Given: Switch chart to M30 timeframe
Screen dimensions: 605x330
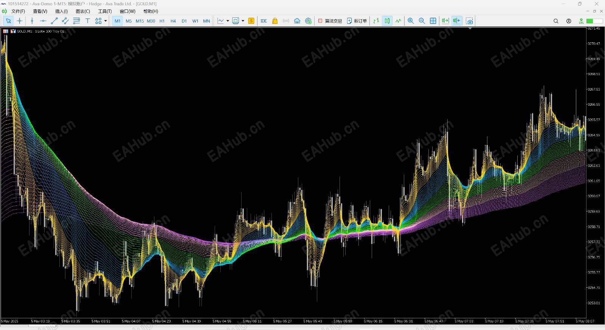Looking at the screenshot, I should [x=151, y=21].
